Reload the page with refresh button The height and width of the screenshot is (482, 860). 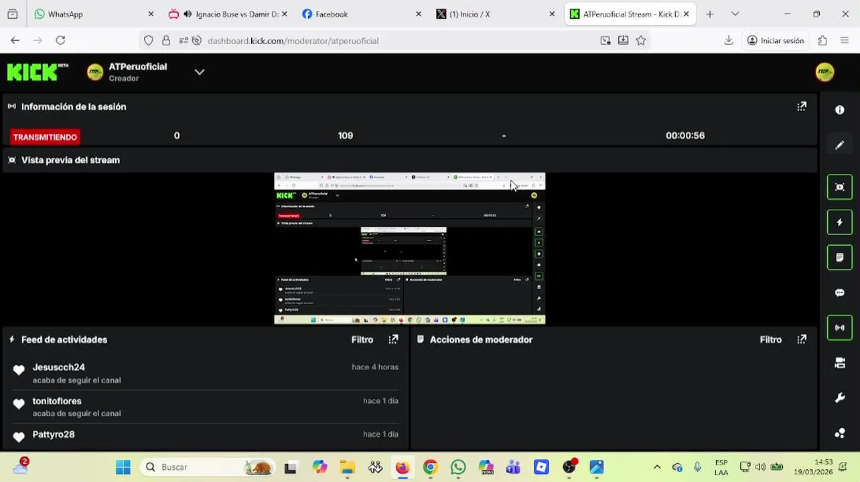point(60,40)
